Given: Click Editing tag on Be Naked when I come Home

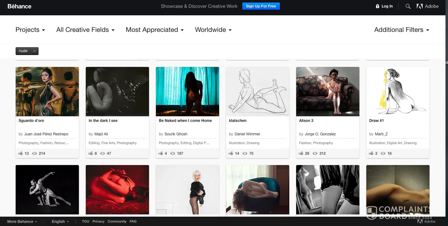Looking at the screenshot, I should (186, 143).
